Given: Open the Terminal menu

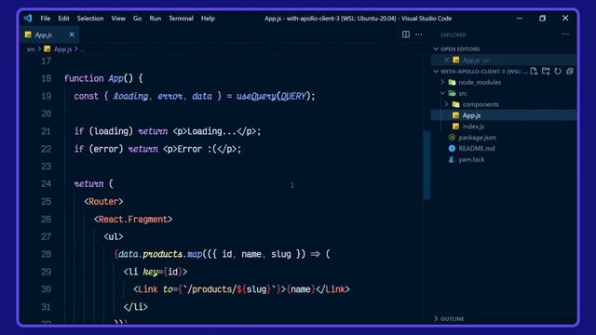Looking at the screenshot, I should point(181,19).
